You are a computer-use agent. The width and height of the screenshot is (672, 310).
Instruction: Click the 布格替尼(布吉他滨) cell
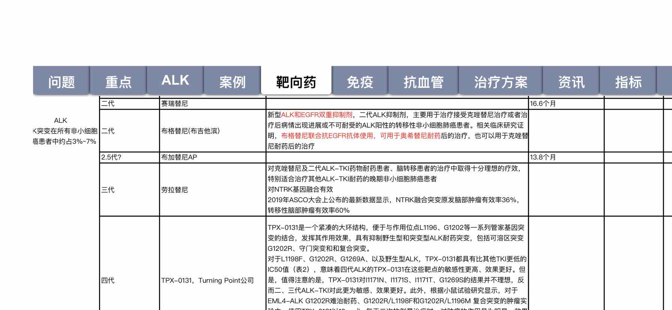(212, 131)
